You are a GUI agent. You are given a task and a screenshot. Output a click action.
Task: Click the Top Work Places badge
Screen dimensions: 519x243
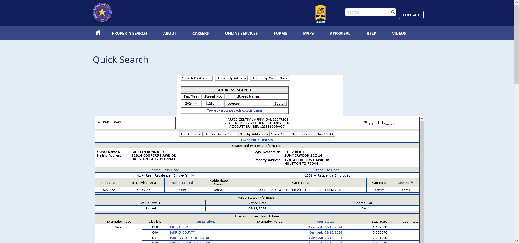pos(321,14)
